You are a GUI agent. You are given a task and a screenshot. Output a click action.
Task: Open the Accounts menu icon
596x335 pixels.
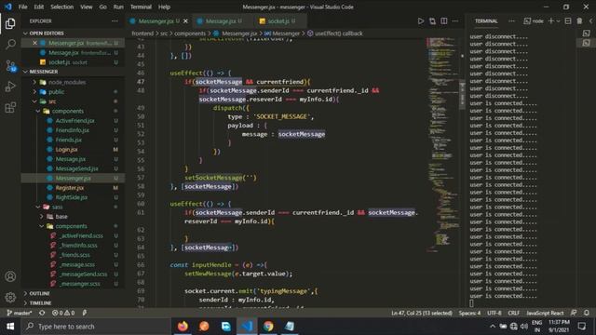[10, 276]
